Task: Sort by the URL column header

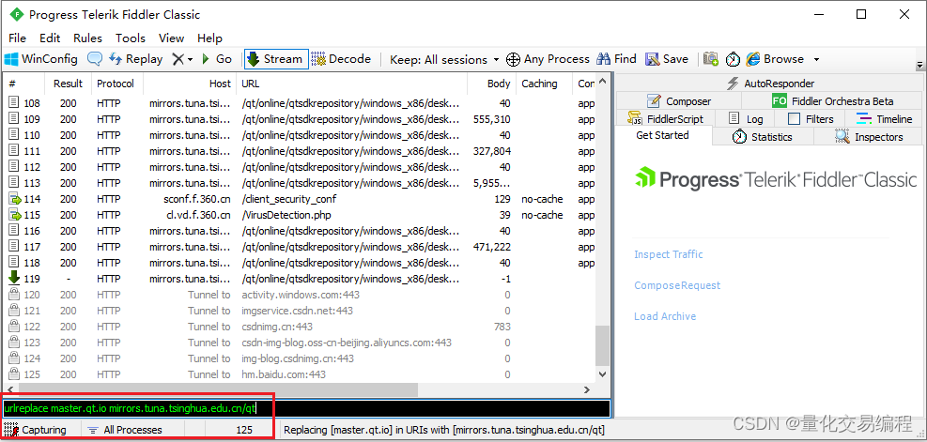Action: coord(352,84)
